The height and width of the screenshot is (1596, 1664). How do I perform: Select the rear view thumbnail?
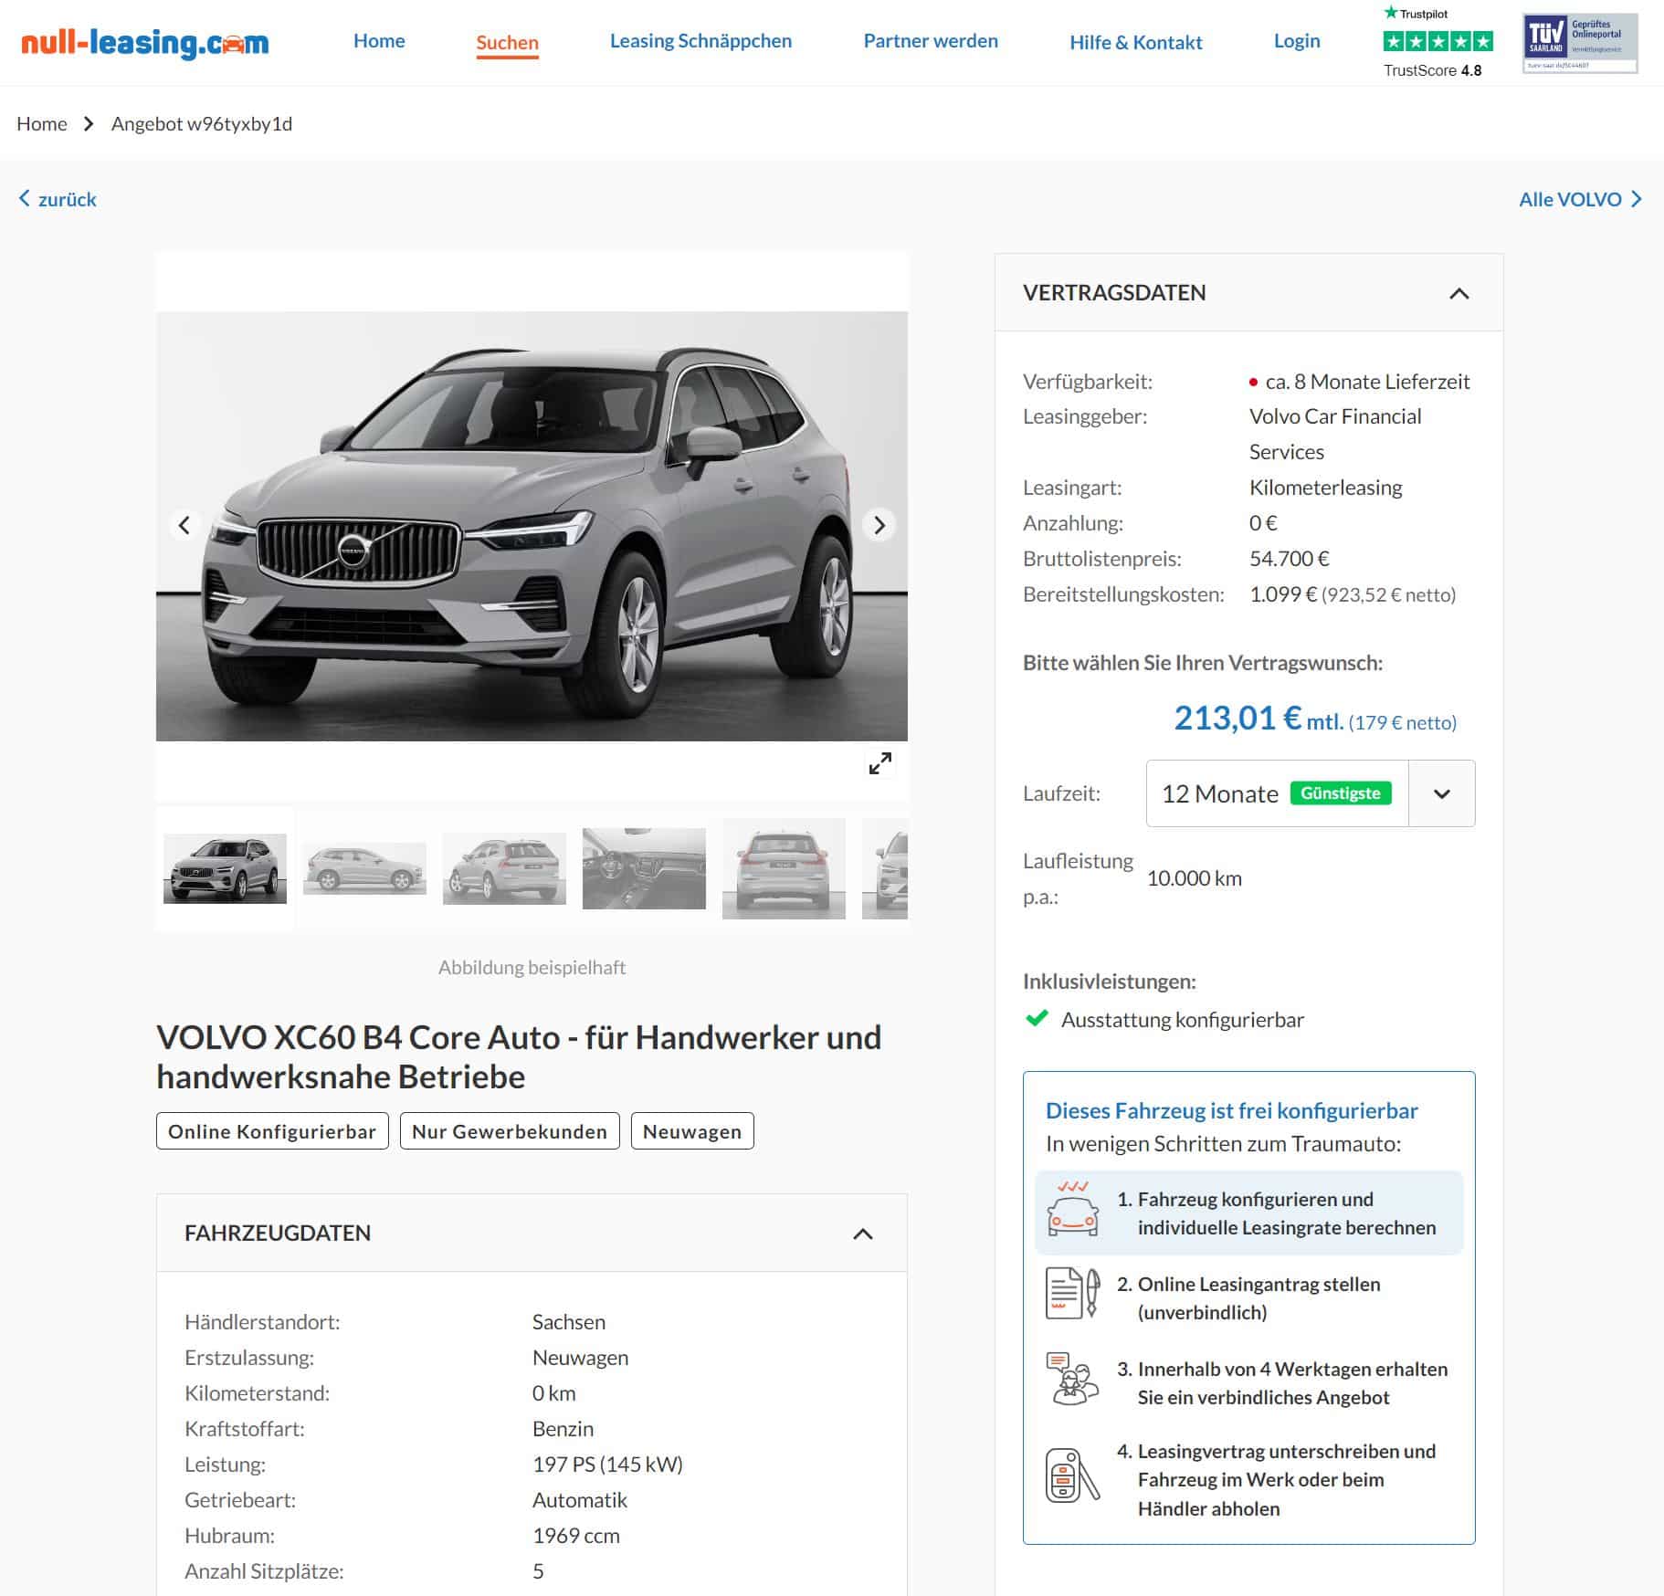click(x=784, y=868)
